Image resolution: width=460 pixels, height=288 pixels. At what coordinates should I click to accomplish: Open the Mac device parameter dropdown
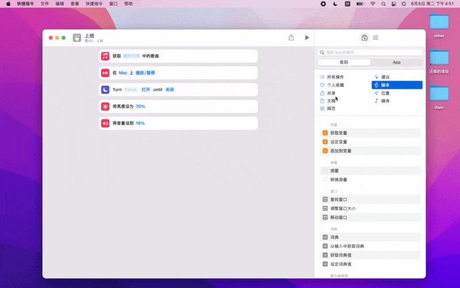point(123,73)
